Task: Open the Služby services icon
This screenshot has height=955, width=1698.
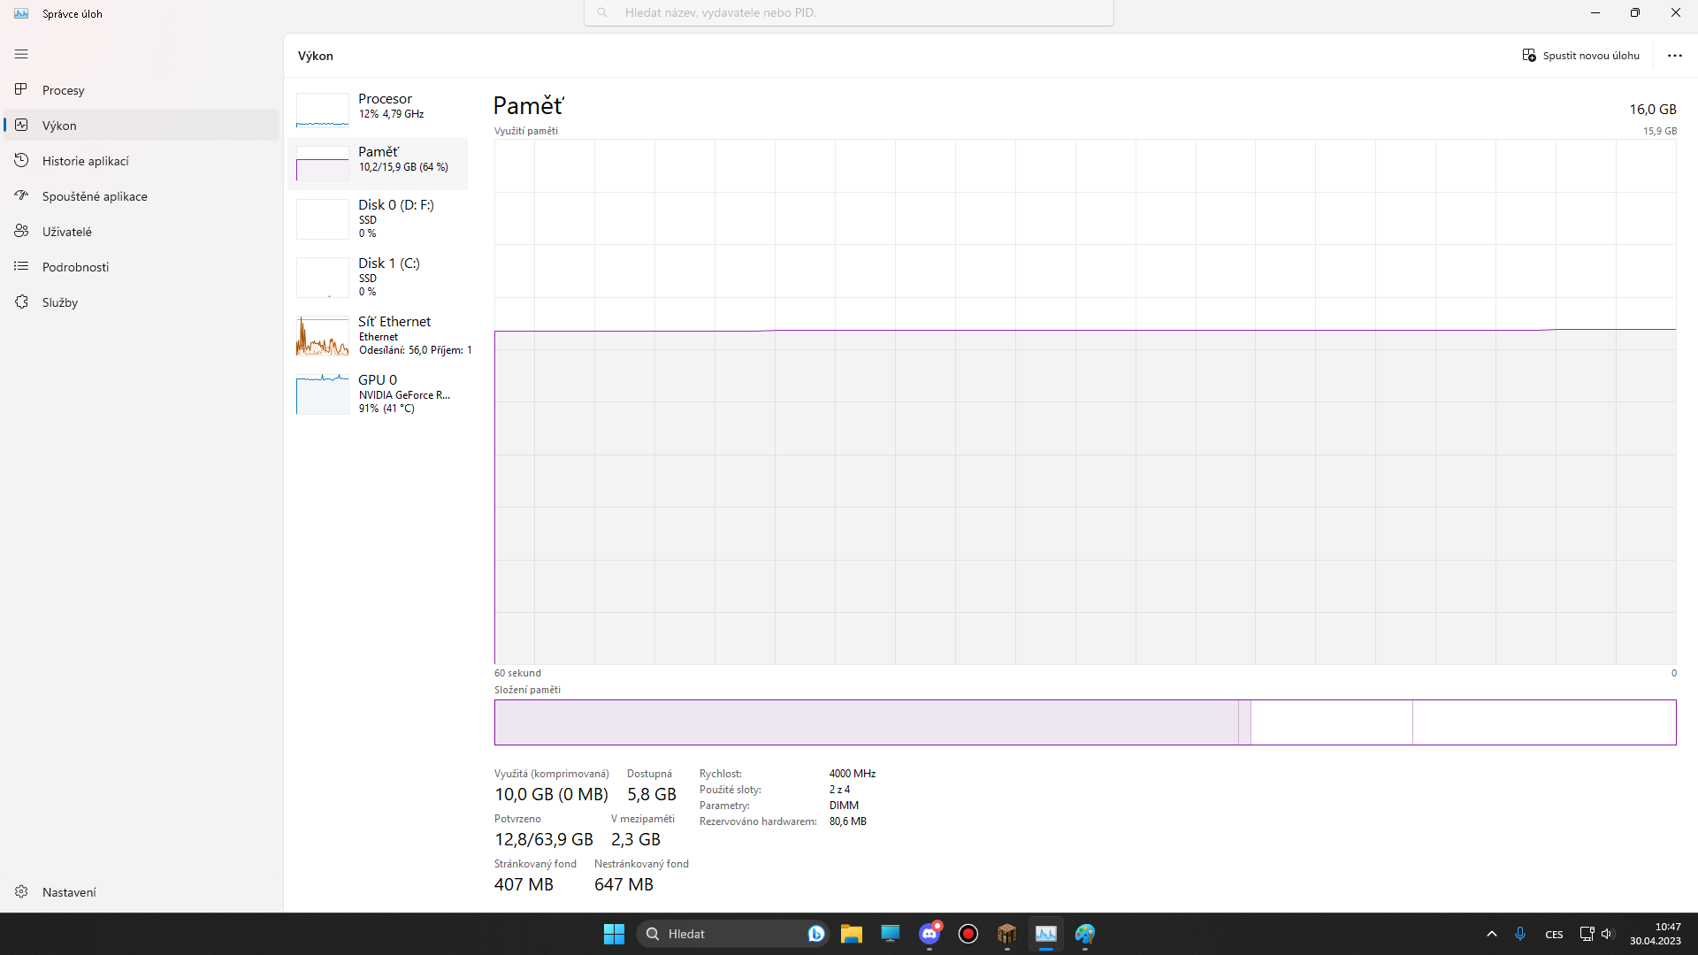Action: coord(21,302)
